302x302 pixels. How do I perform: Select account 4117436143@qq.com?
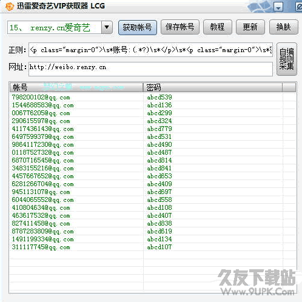click(42, 129)
